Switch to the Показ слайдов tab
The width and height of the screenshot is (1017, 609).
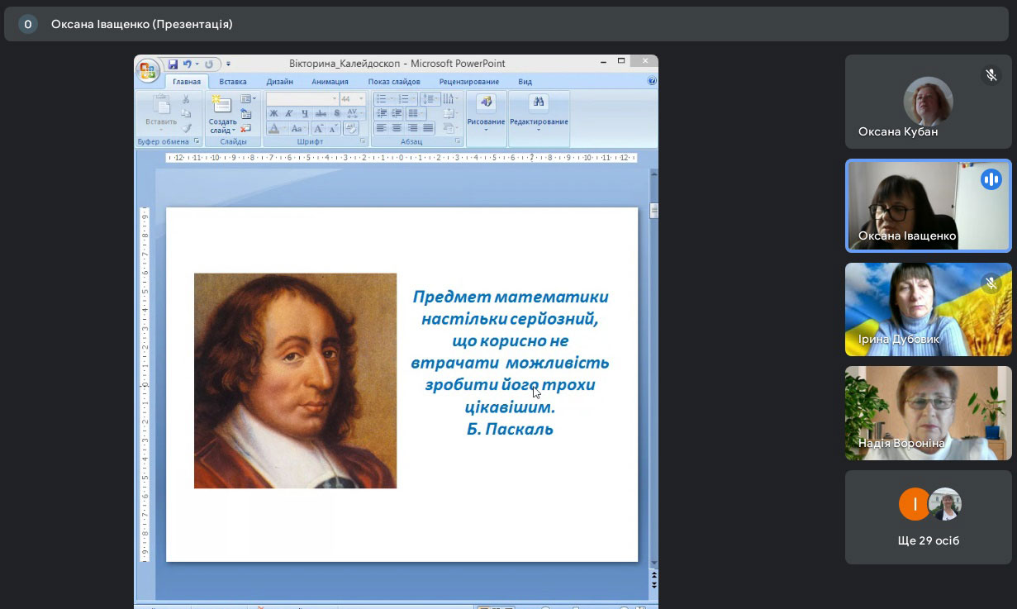(x=394, y=82)
